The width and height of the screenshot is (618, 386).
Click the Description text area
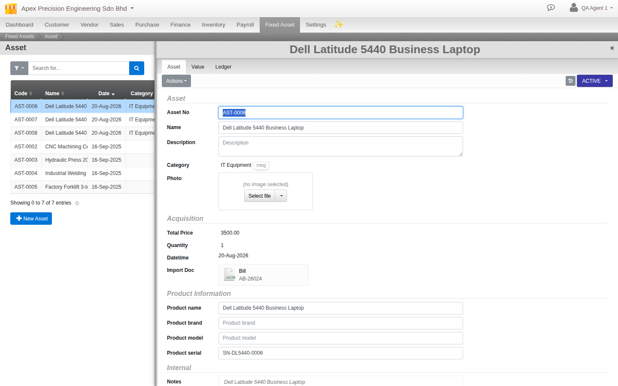pos(341,146)
